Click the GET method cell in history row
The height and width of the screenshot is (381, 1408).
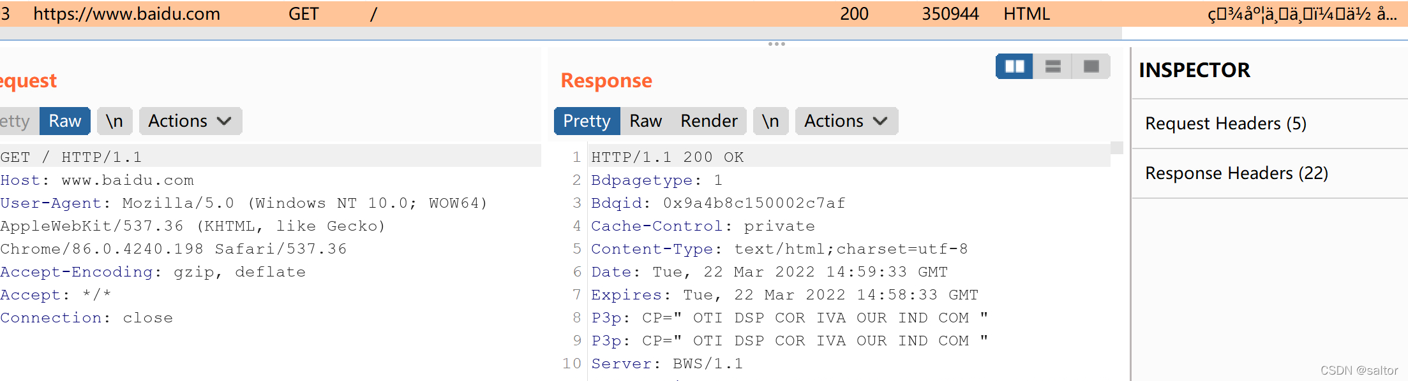pos(304,14)
